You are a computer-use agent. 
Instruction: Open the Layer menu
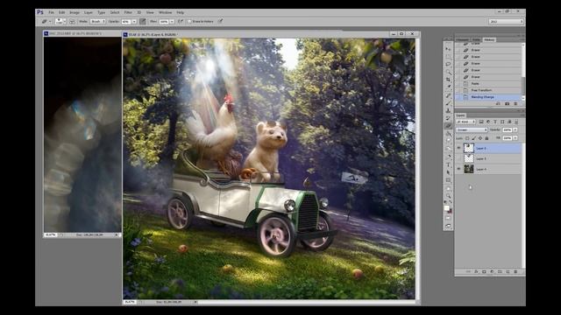click(x=88, y=12)
